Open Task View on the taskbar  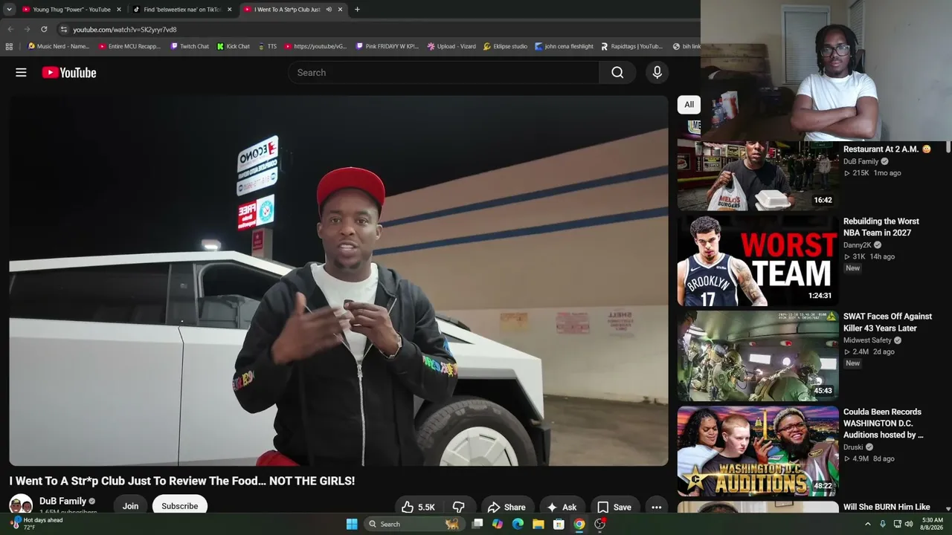pos(477,524)
